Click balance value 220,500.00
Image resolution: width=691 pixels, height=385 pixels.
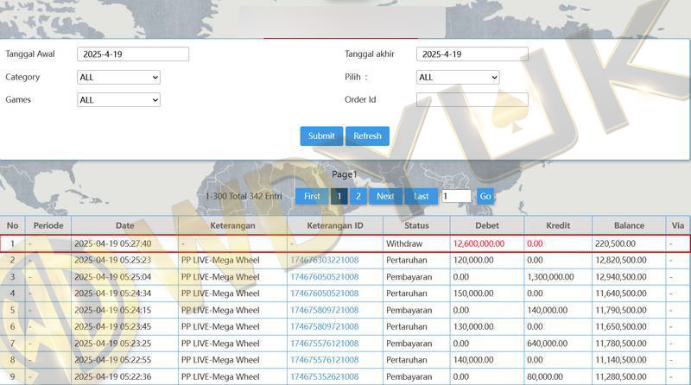pyautogui.click(x=615, y=243)
